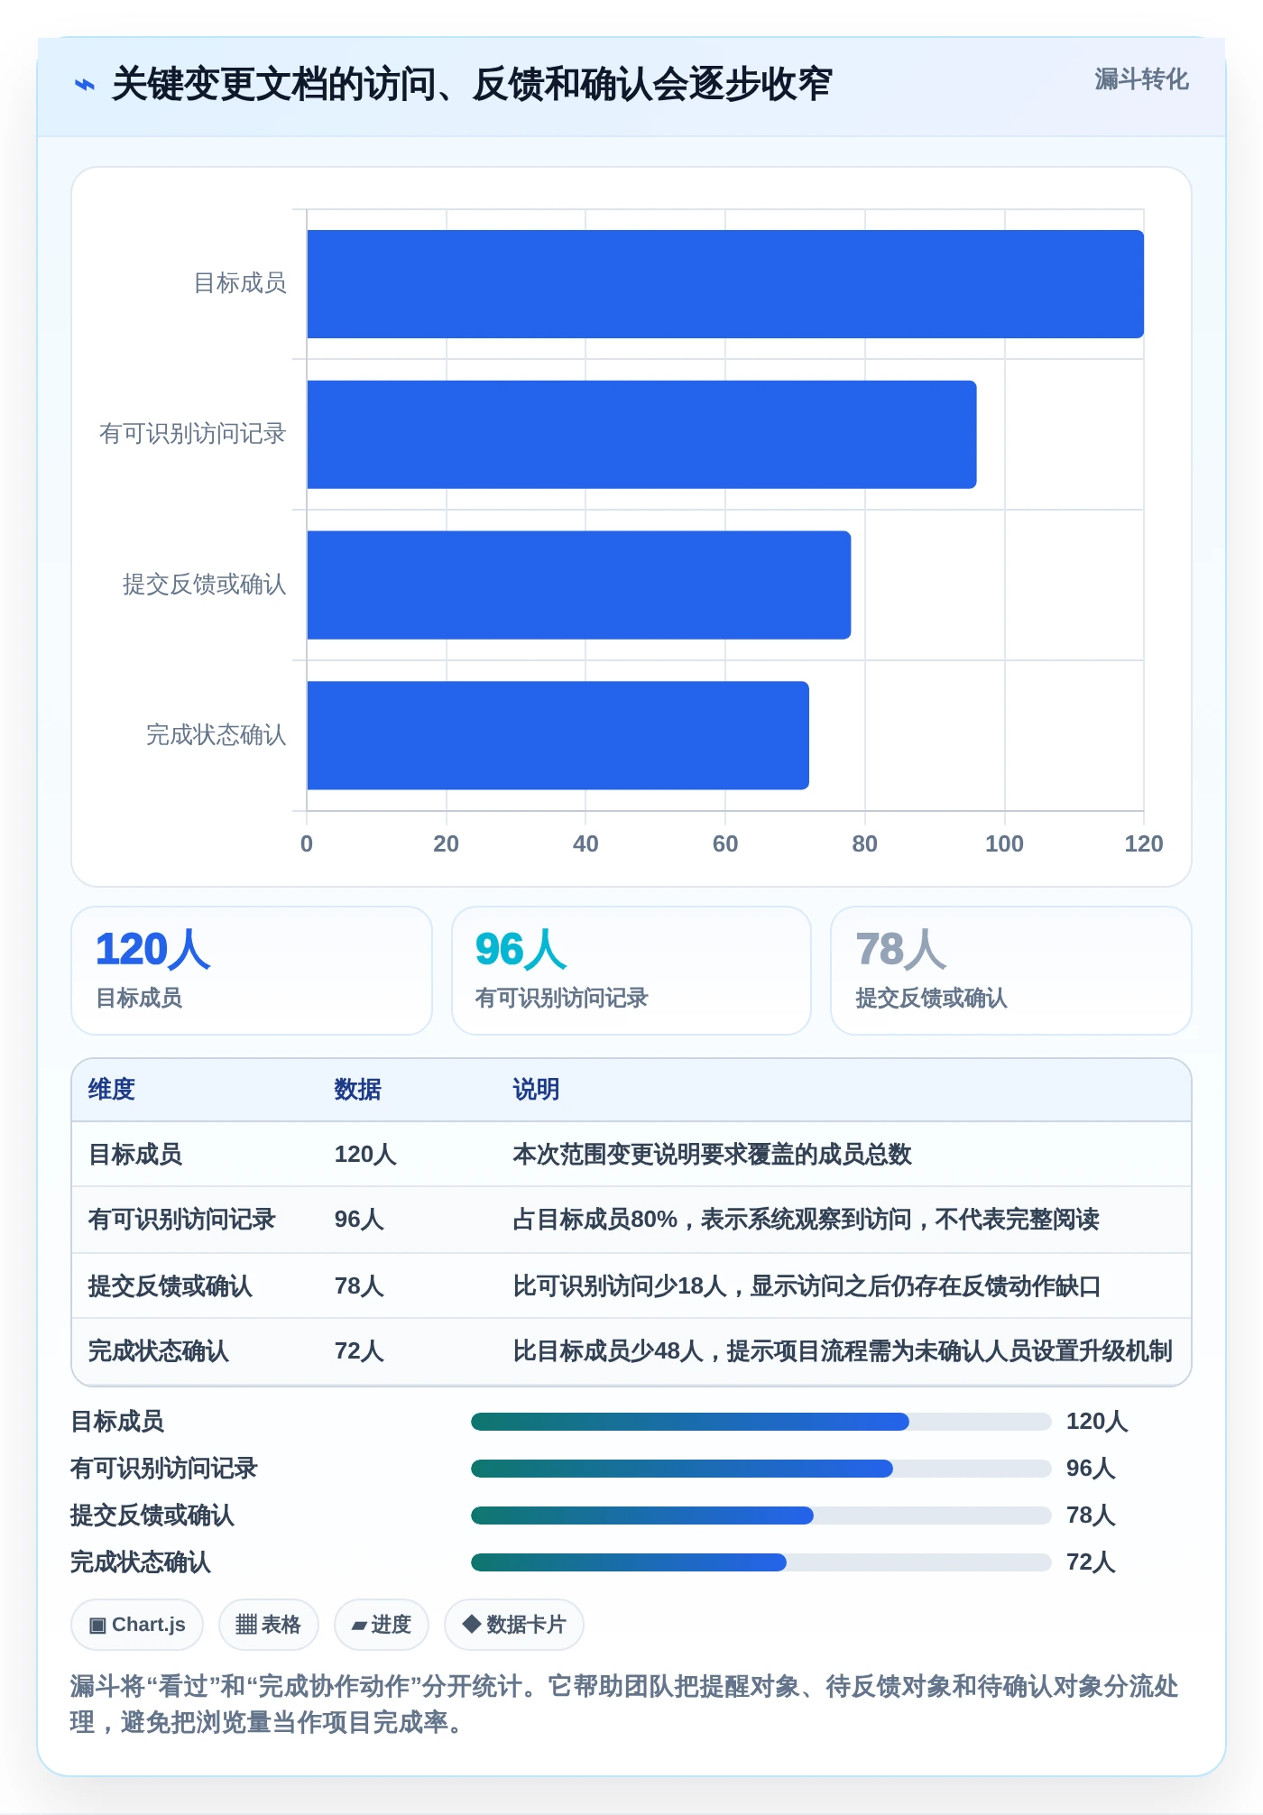Click the 120人 value beside progress bar
This screenshot has height=1815, width=1263.
point(1097,1422)
